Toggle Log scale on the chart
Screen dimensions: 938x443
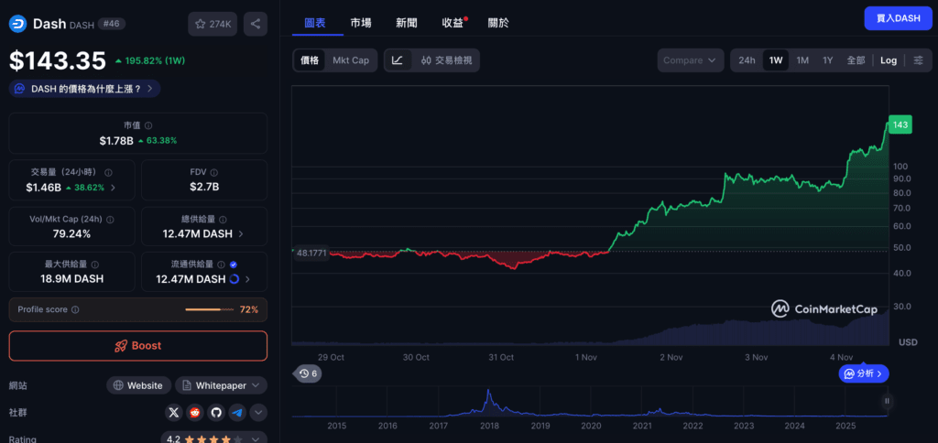pyautogui.click(x=889, y=60)
